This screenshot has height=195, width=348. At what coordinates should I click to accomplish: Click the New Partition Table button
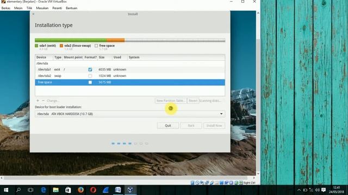(x=171, y=101)
